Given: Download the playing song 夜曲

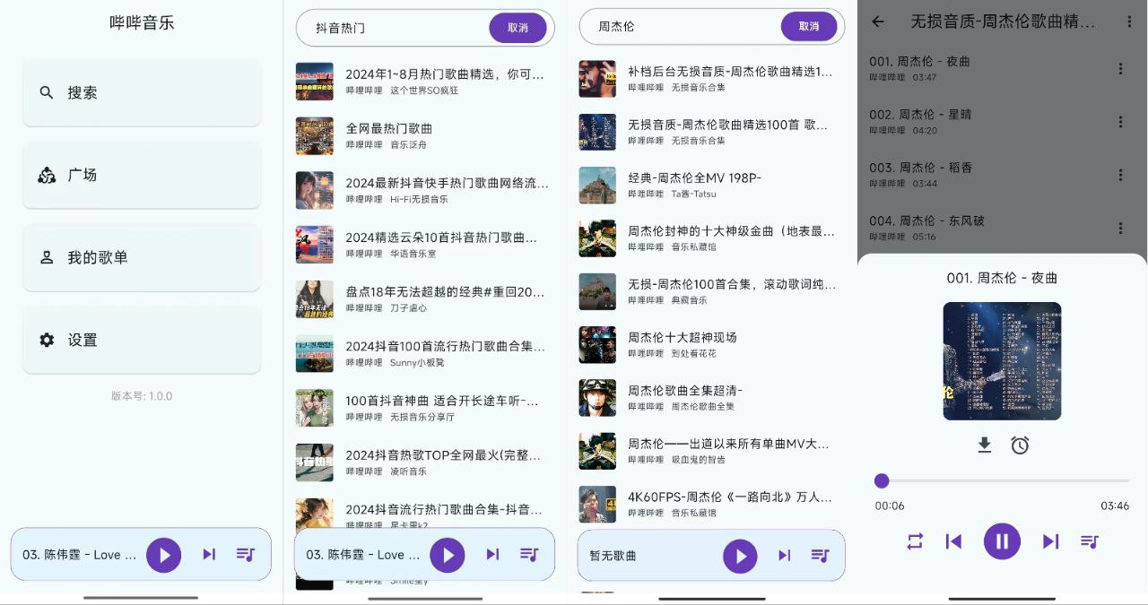Looking at the screenshot, I should tap(984, 445).
